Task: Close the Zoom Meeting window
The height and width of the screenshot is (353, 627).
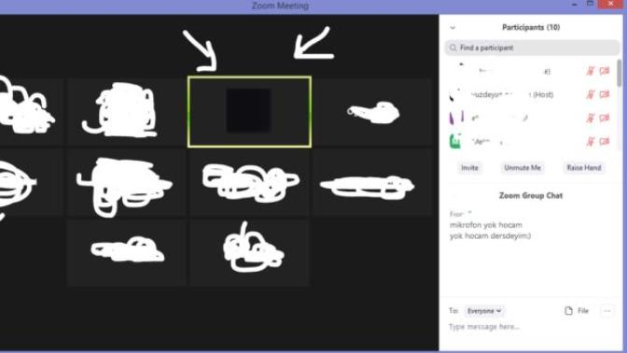Action: [x=610, y=4]
